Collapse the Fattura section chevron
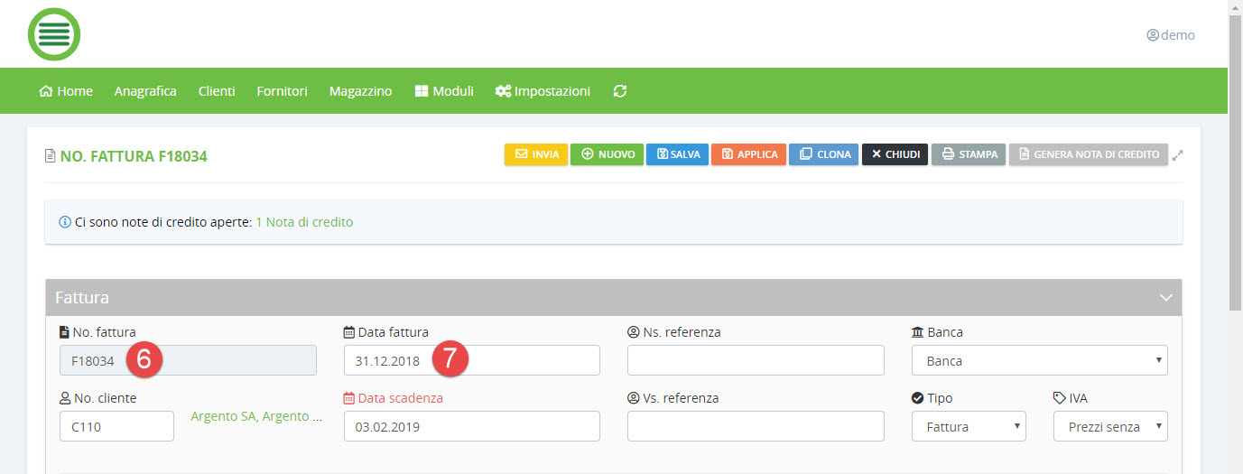The image size is (1243, 474). pyautogui.click(x=1165, y=297)
